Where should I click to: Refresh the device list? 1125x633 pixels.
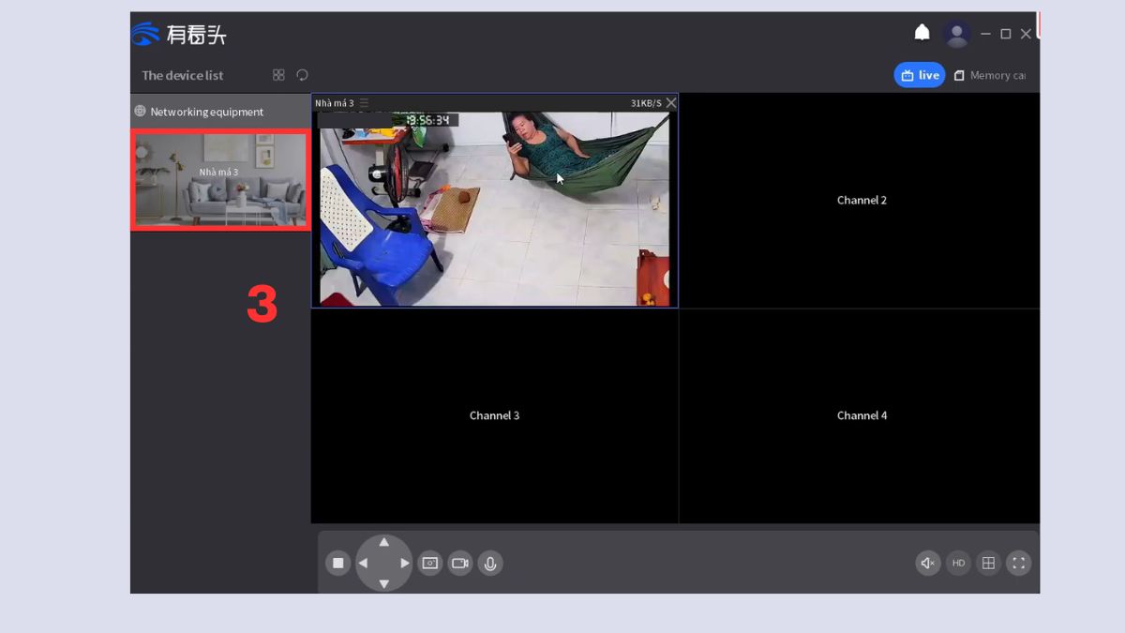302,75
